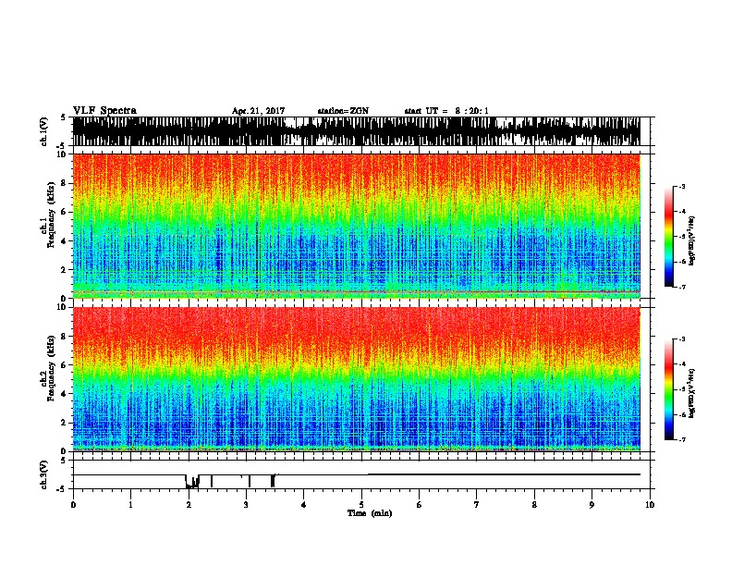The width and height of the screenshot is (732, 566).
Task: Click the "Time (min)" axis label
Action: click(370, 513)
